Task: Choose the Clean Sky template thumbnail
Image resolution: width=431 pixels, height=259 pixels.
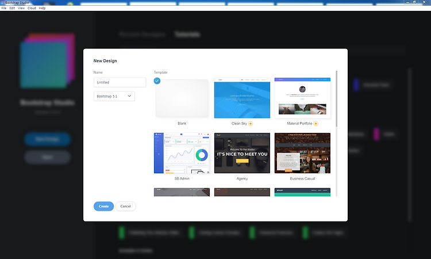Action: [242, 98]
